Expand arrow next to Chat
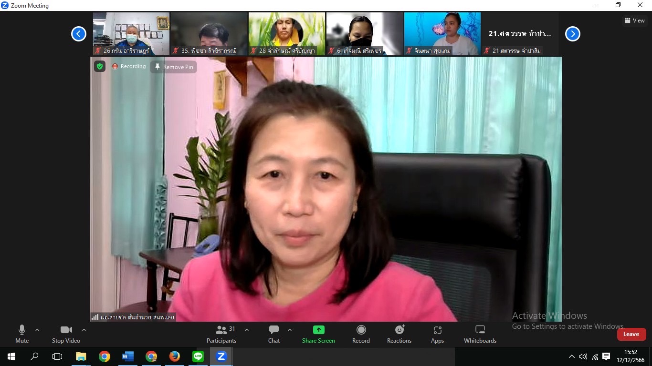Viewport: 652px width, 366px height. [x=290, y=330]
